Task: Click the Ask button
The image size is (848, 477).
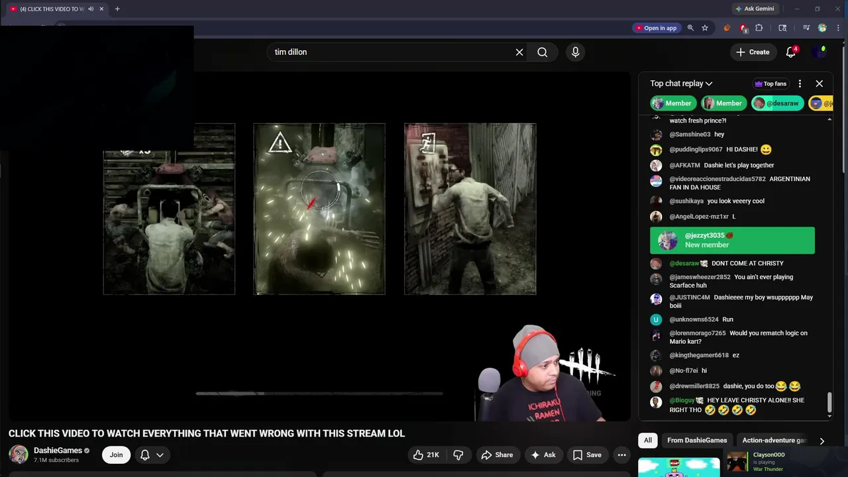Action: click(543, 455)
